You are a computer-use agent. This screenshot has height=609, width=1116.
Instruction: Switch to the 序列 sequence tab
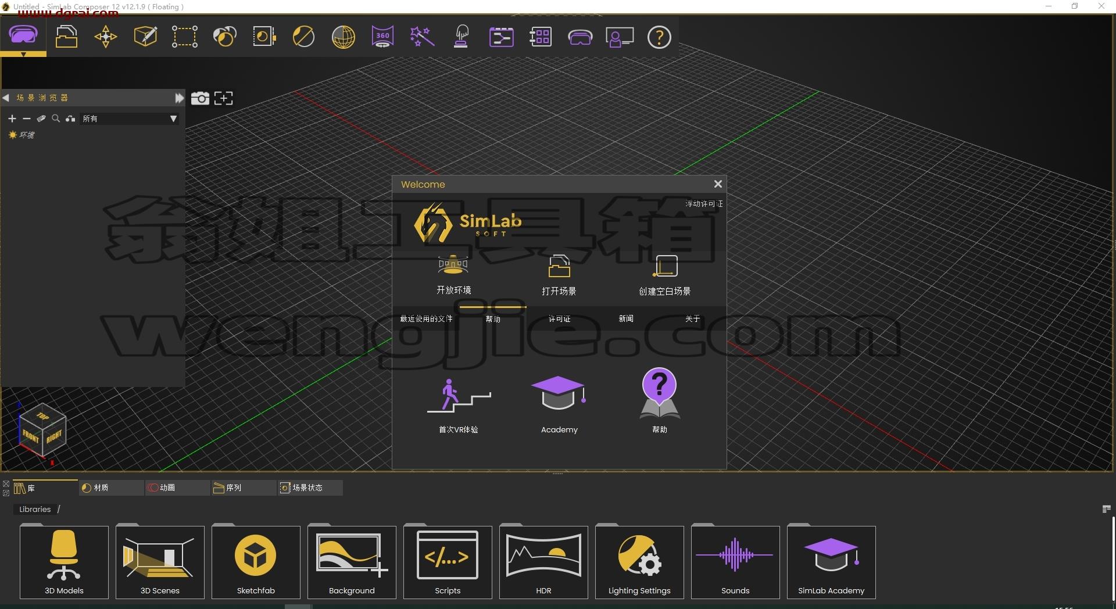click(244, 488)
